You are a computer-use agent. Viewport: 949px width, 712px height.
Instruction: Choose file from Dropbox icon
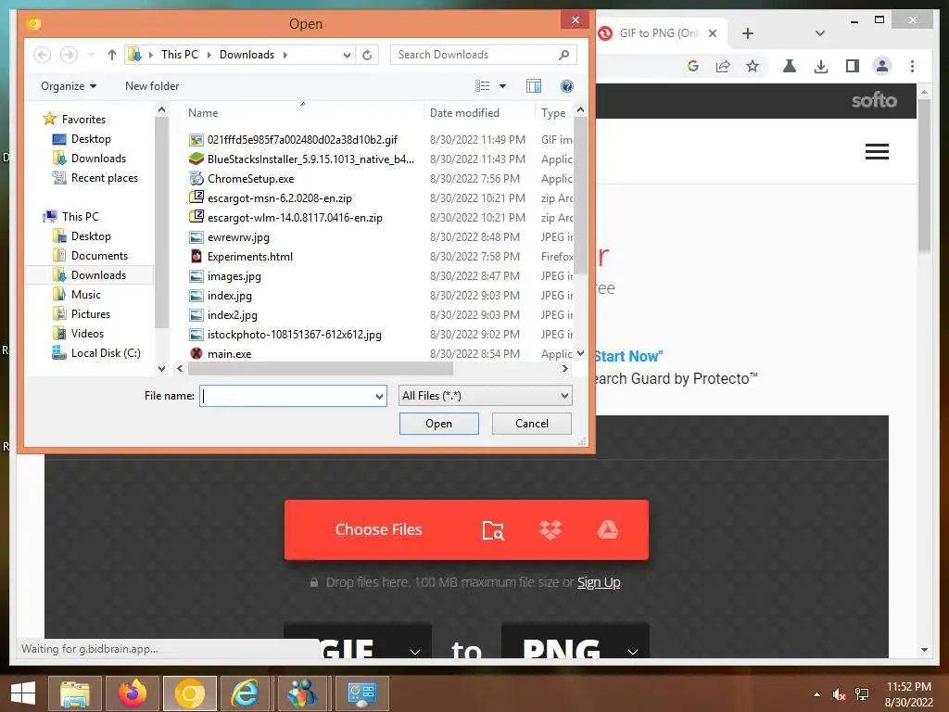click(550, 529)
